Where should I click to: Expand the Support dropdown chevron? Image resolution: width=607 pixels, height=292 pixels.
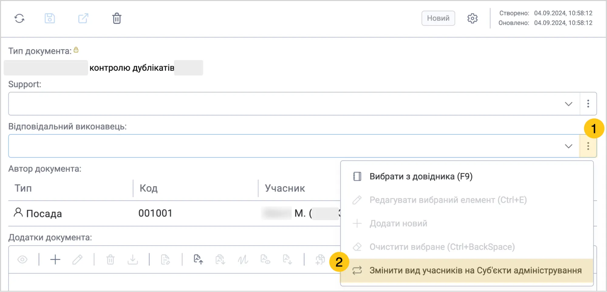coord(568,104)
